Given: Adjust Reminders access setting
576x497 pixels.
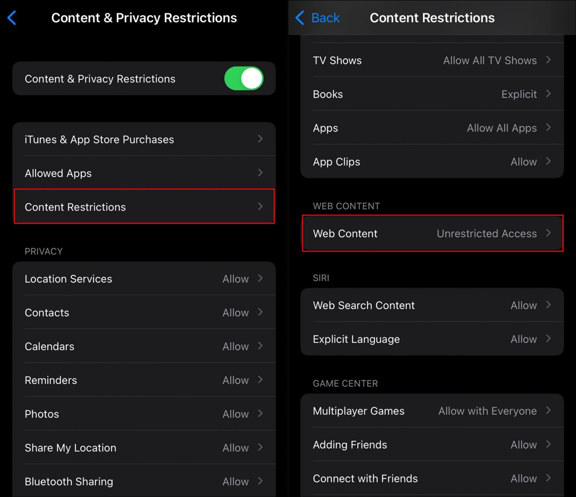Looking at the screenshot, I should (144, 380).
